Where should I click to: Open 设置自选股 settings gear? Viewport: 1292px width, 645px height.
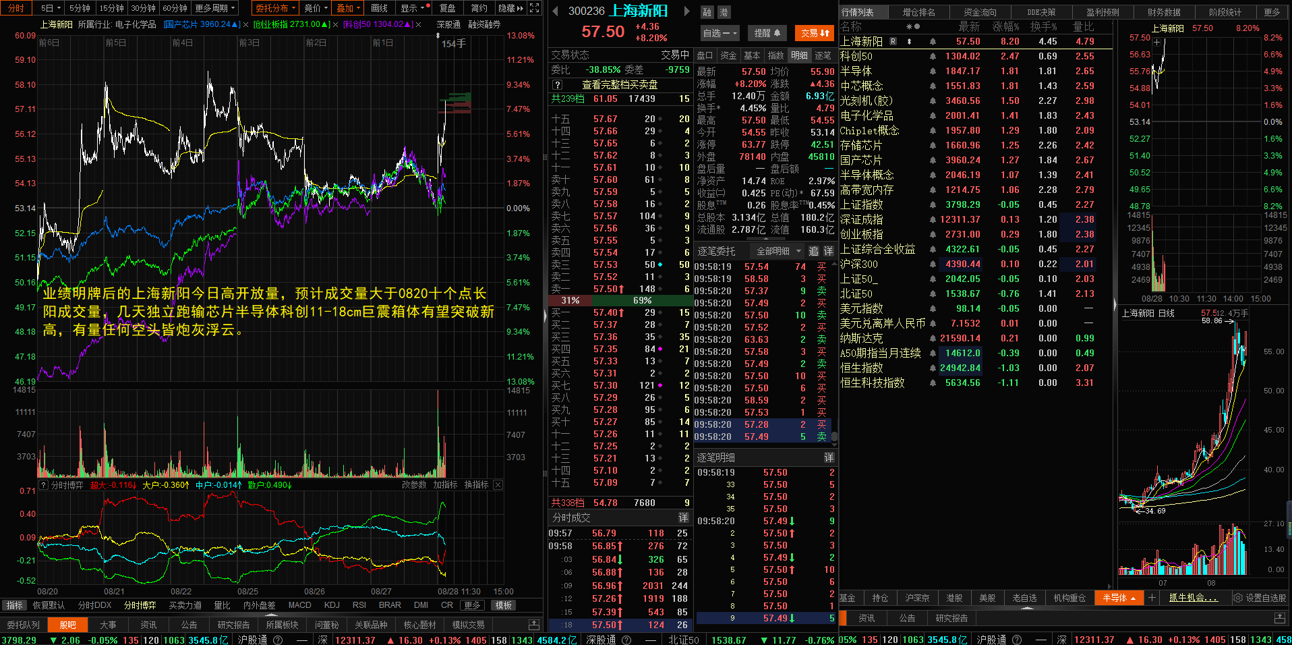click(1260, 598)
